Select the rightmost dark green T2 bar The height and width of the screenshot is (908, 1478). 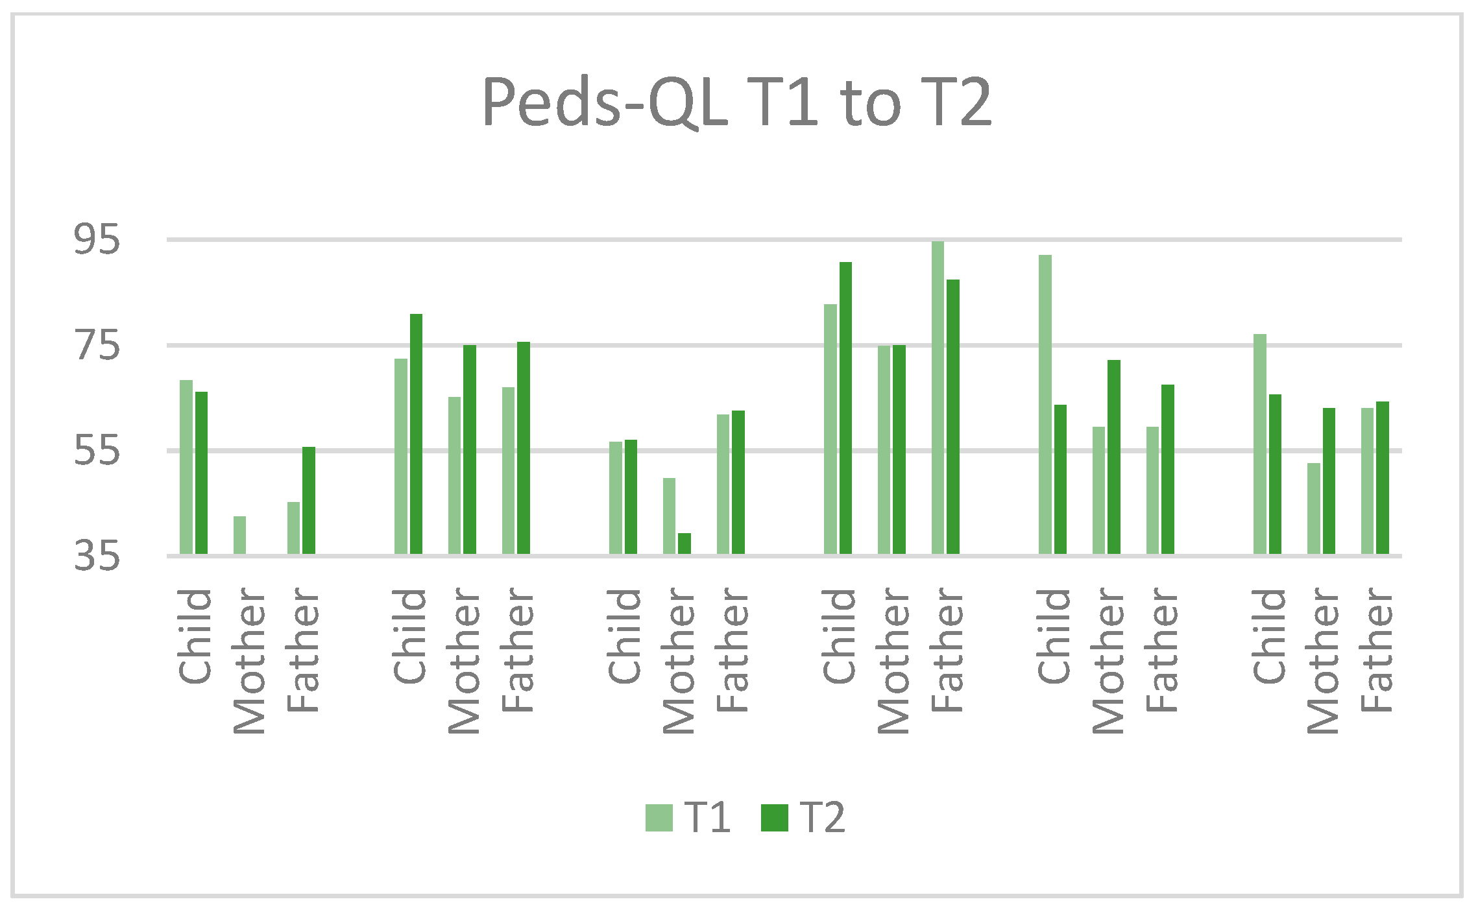pos(1383,478)
